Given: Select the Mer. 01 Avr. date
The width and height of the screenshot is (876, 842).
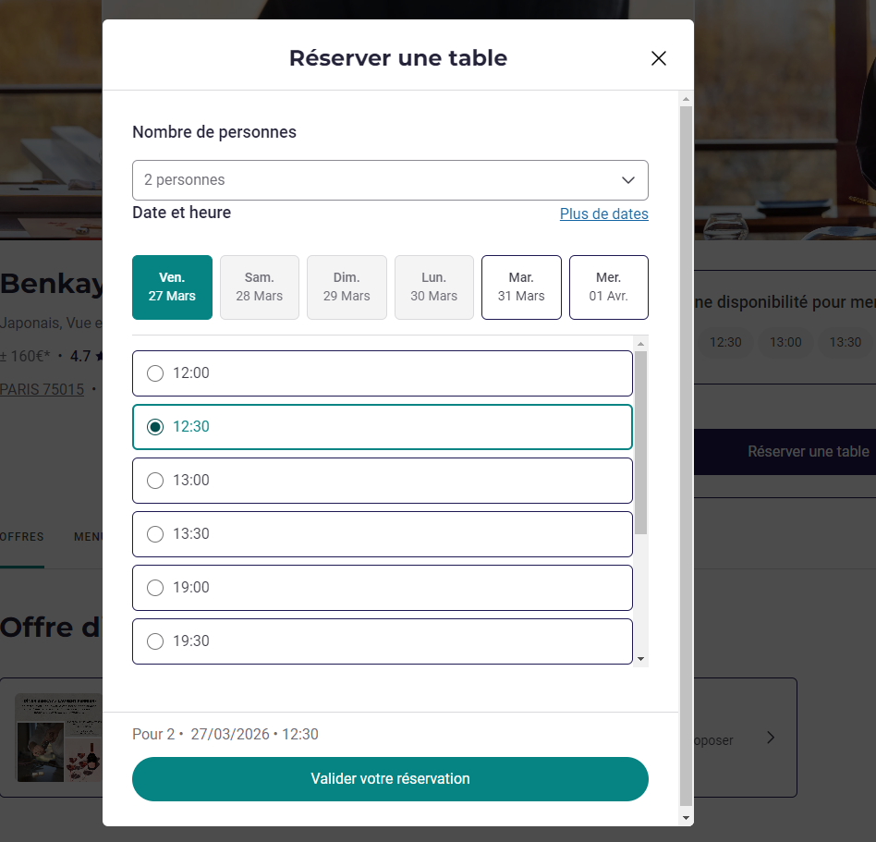Looking at the screenshot, I should click(x=608, y=287).
